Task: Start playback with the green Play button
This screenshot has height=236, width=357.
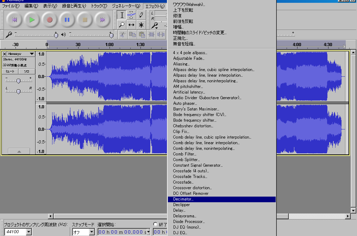Action: [x=32, y=20]
